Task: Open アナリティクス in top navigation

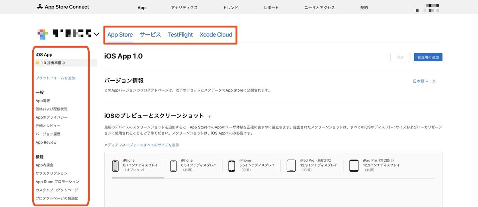Action: tap(184, 8)
